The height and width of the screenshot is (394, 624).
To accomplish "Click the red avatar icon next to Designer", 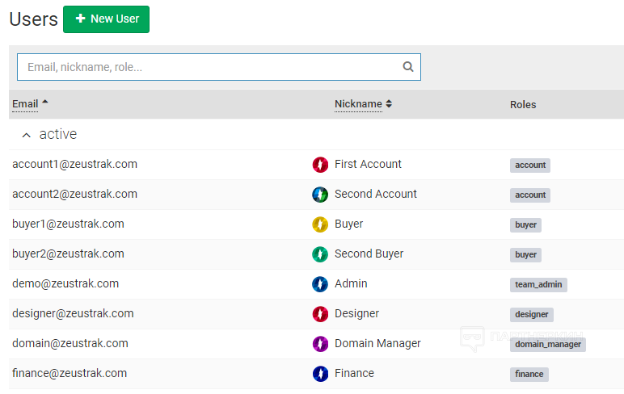I will tap(320, 314).
